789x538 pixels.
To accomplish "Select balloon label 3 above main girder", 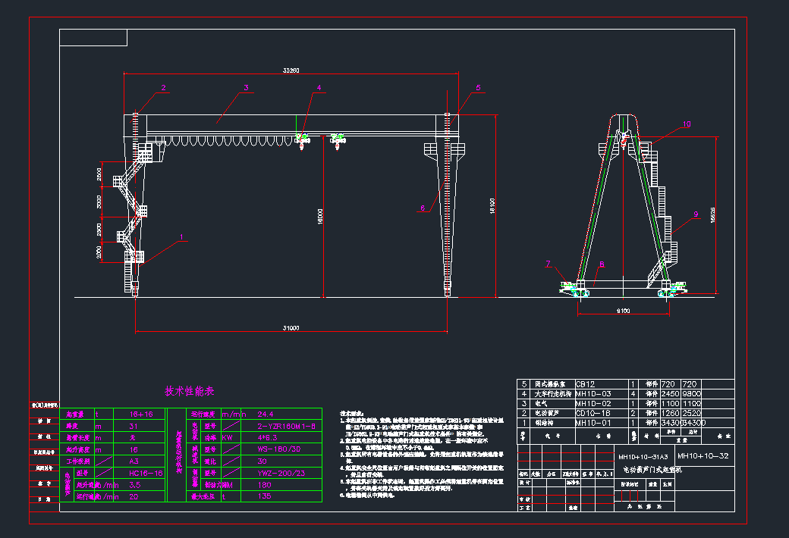I will pos(246,88).
